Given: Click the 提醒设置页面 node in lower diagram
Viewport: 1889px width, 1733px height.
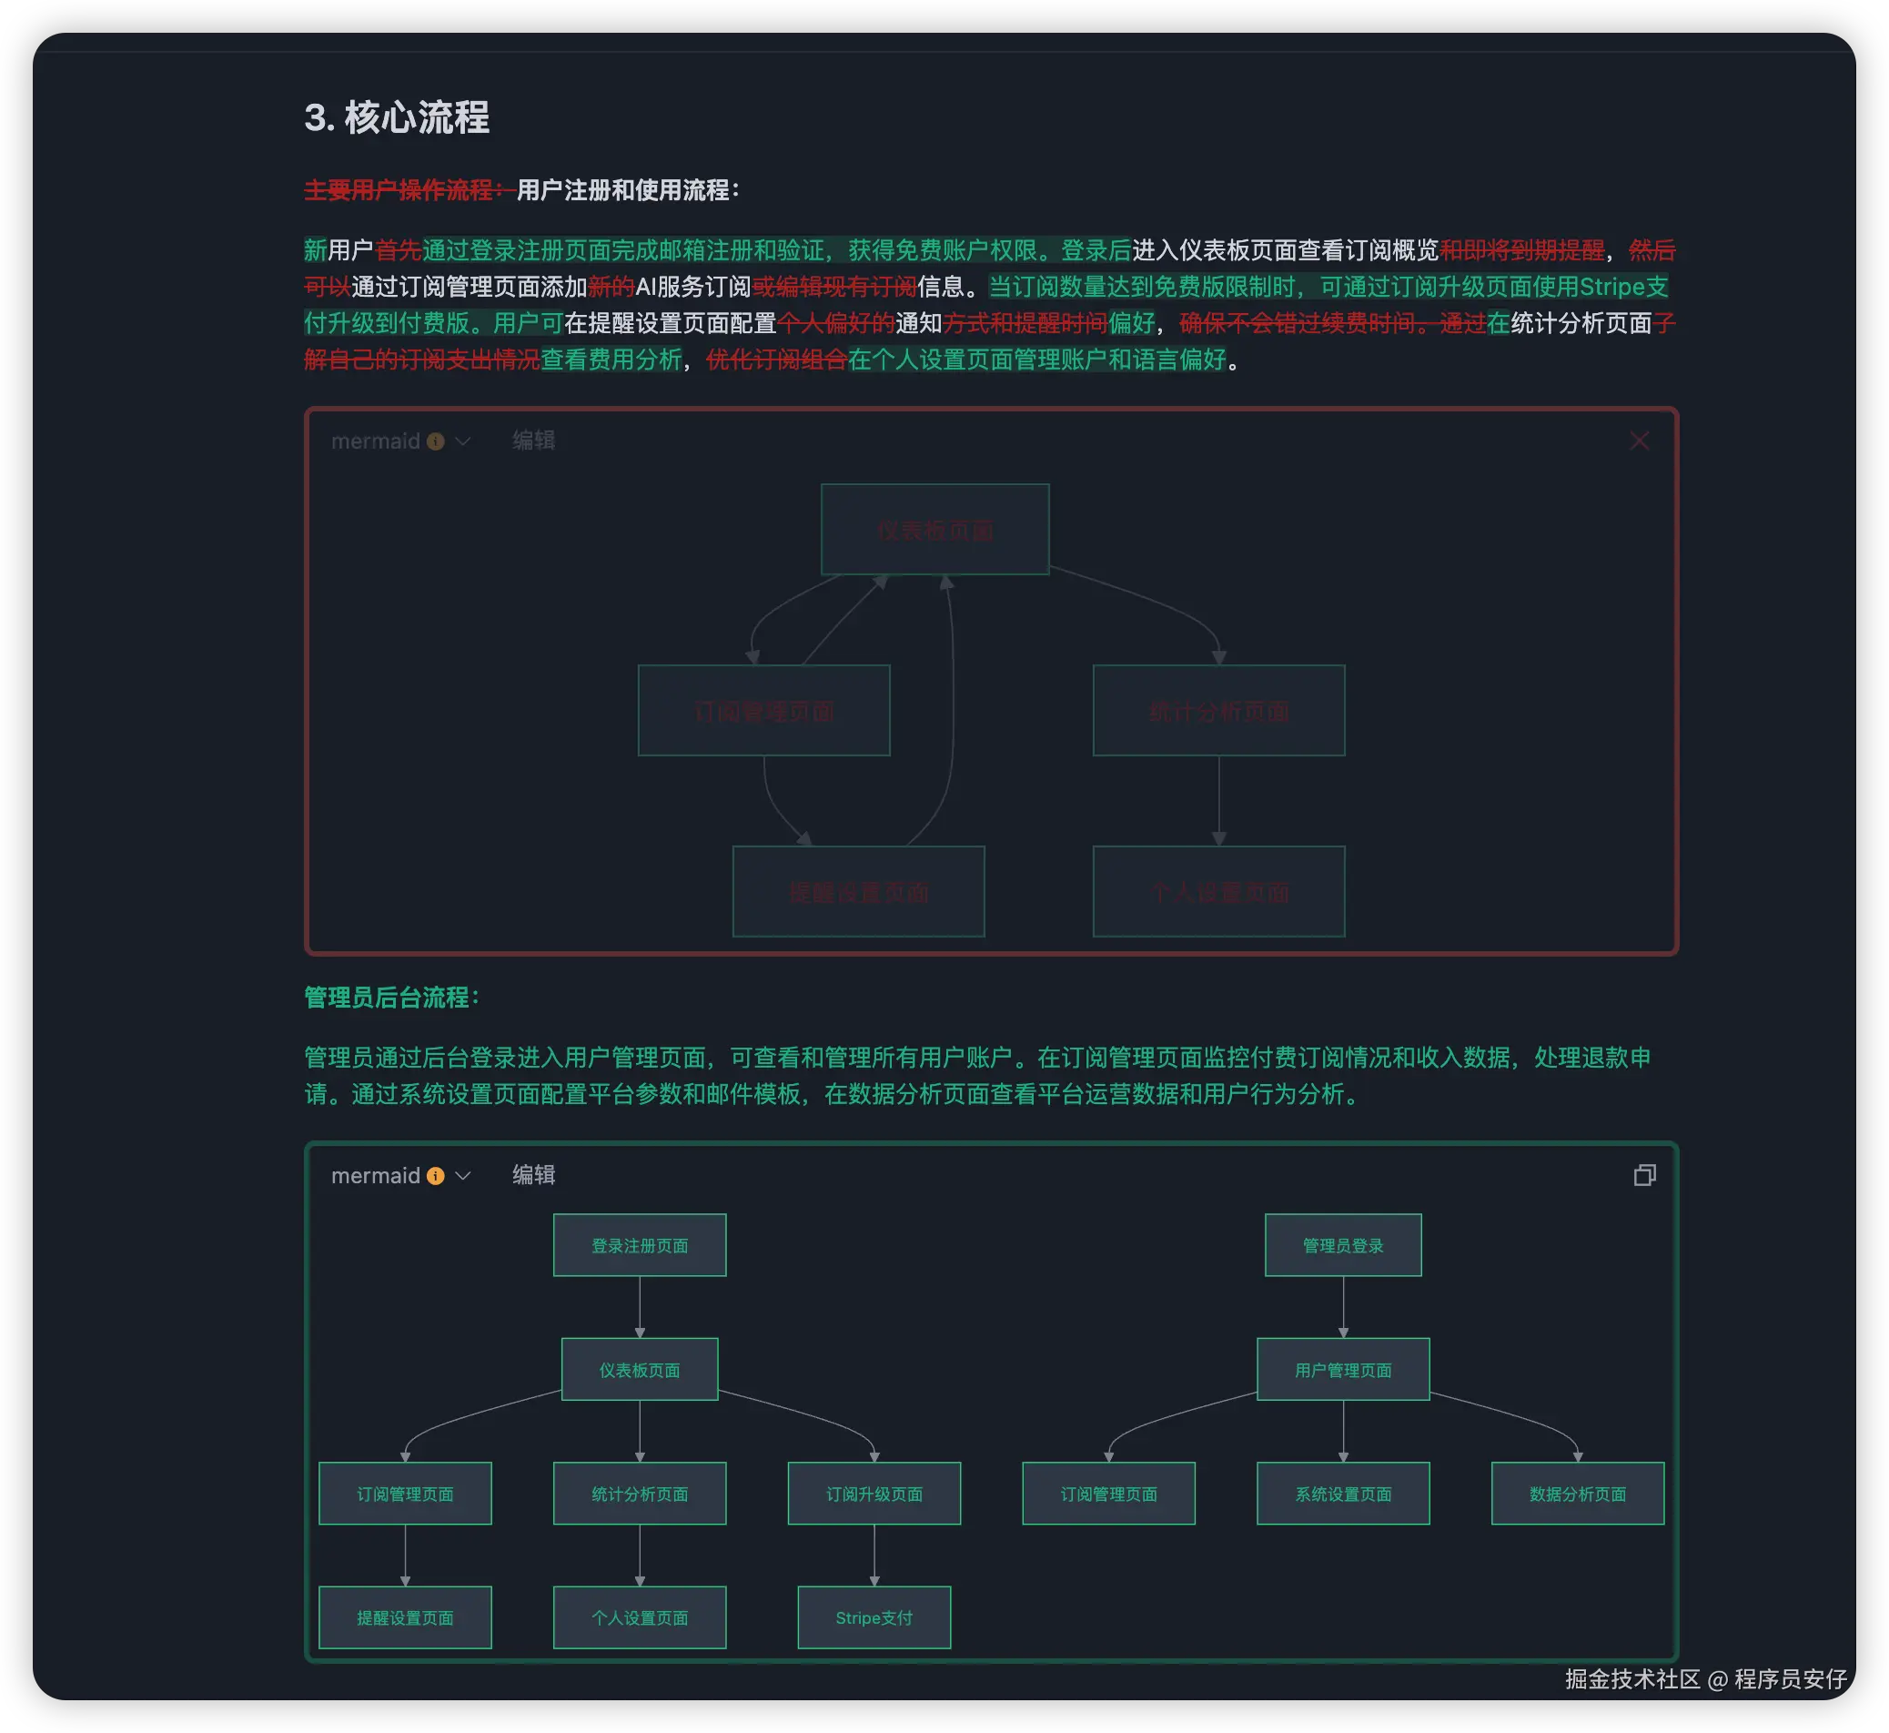Looking at the screenshot, I should pos(405,1616).
